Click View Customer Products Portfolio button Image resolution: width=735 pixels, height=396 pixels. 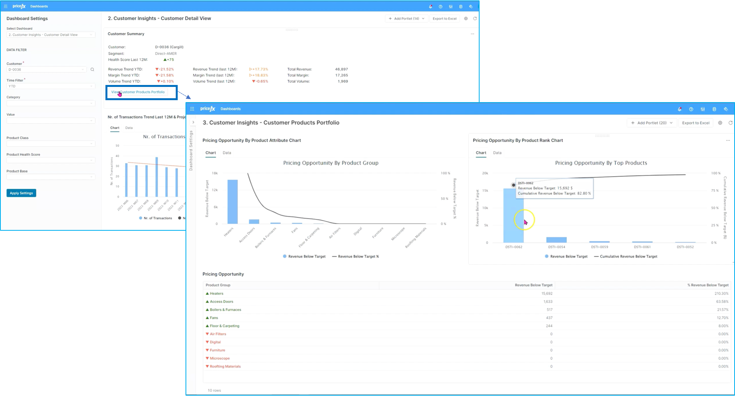click(138, 92)
